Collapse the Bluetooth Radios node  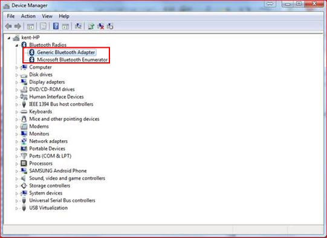(17, 45)
